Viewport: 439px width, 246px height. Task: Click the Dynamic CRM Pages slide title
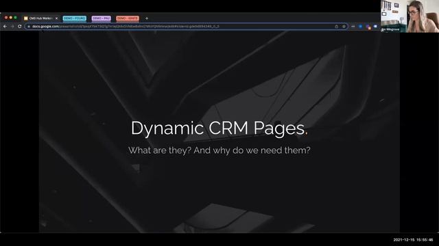219,128
